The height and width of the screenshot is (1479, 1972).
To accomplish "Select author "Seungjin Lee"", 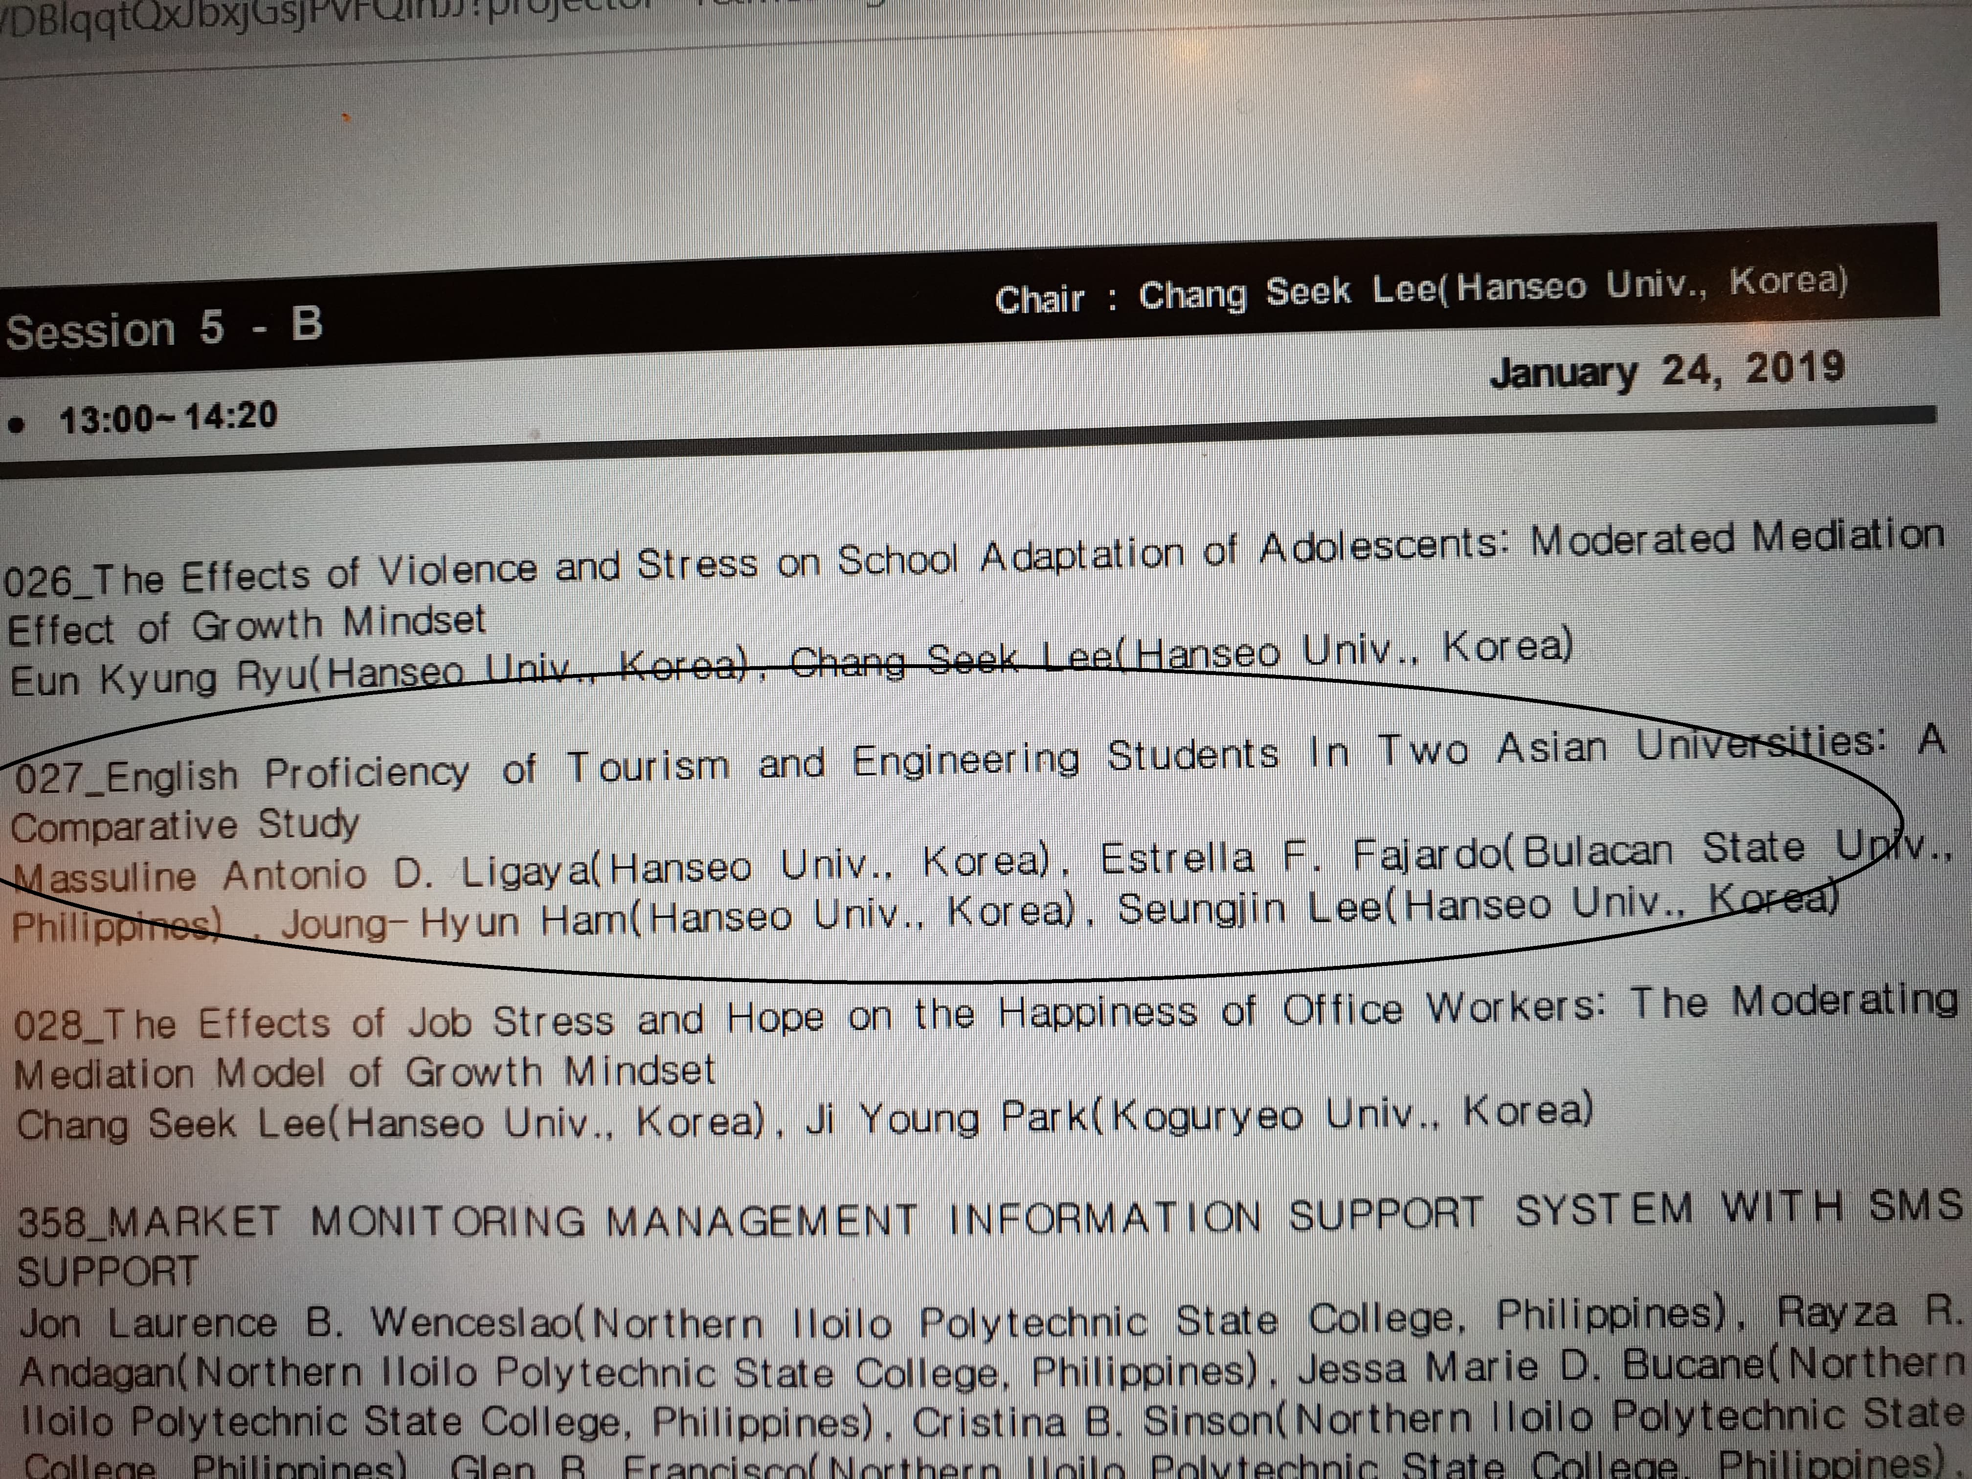I will (1250, 908).
